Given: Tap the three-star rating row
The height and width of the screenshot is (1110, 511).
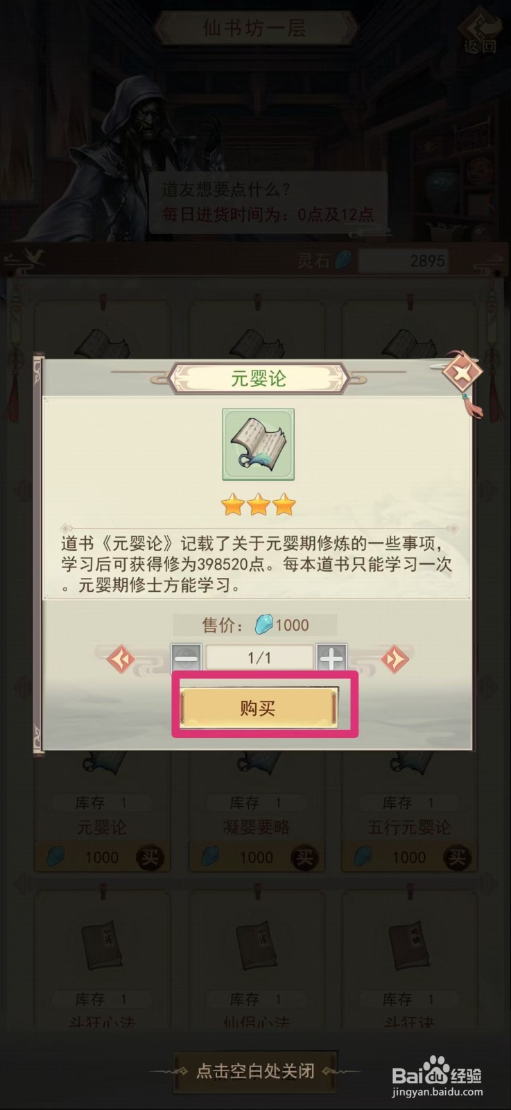Looking at the screenshot, I should [x=259, y=505].
